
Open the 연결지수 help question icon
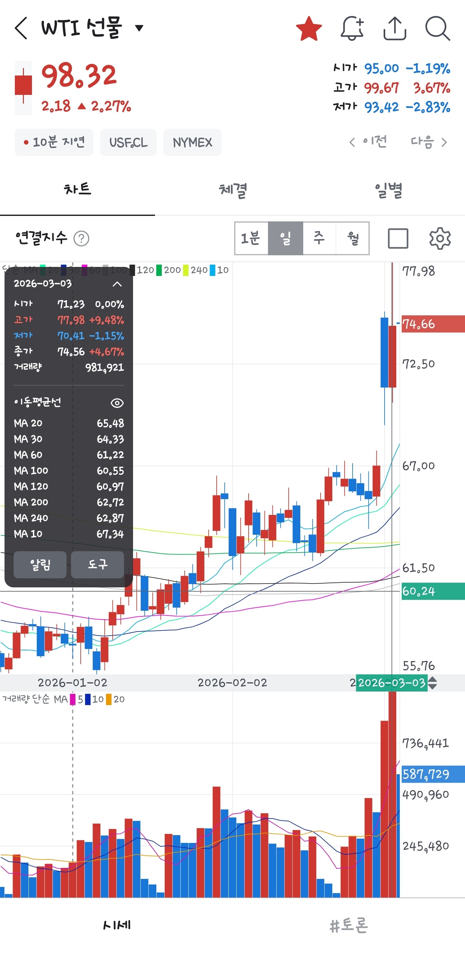pyautogui.click(x=81, y=238)
